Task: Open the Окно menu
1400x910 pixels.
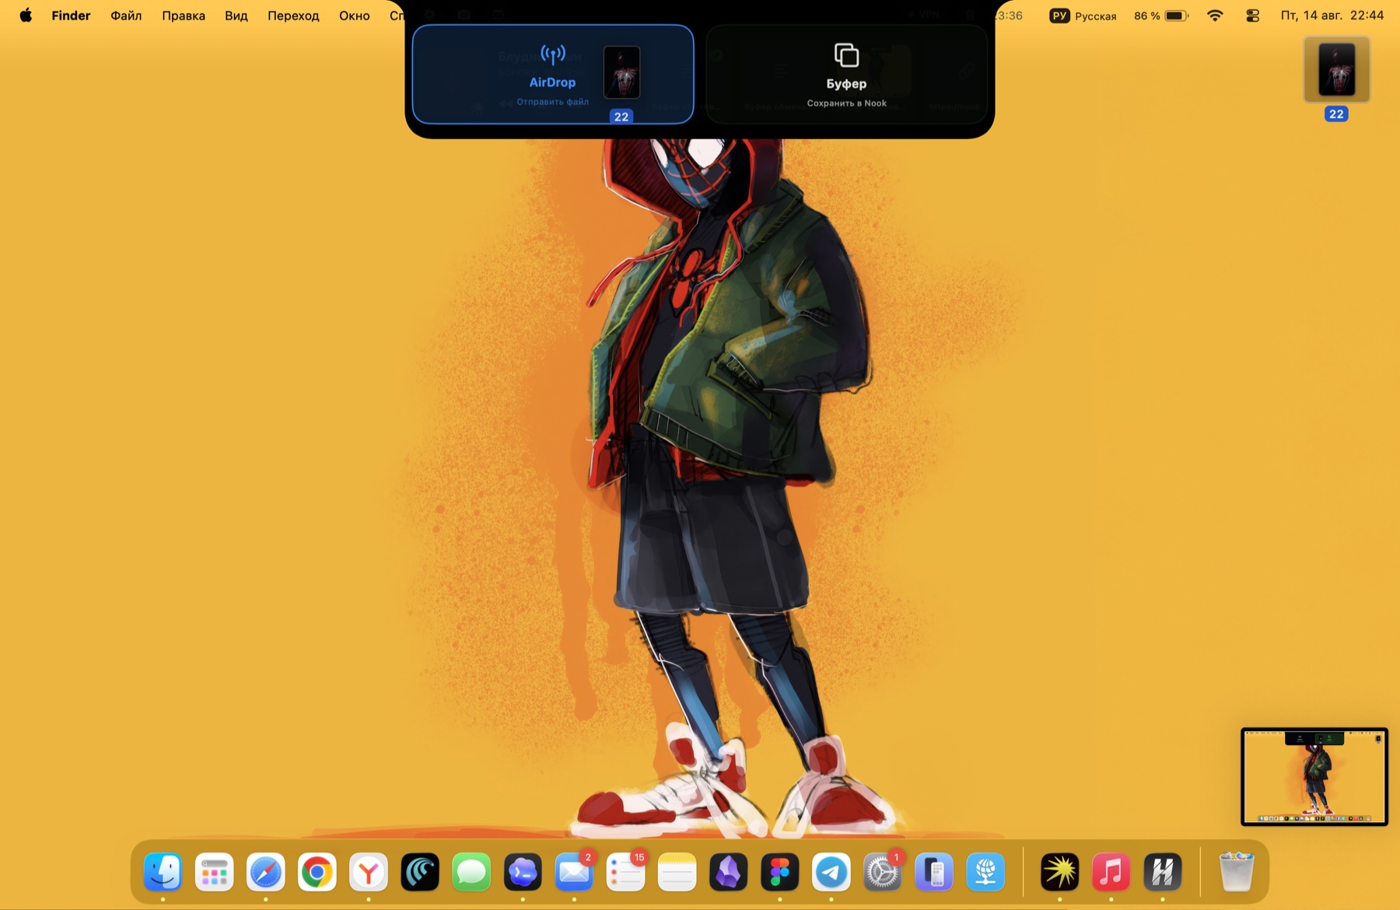Action: pos(354,16)
